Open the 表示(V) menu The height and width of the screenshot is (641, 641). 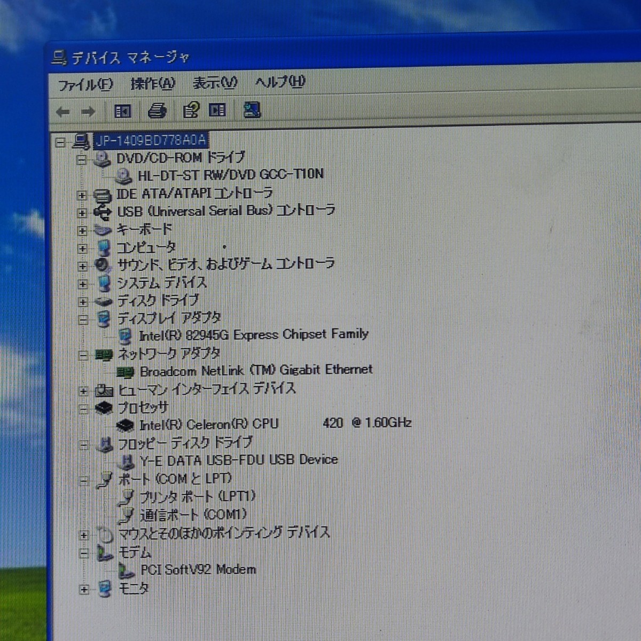click(215, 83)
